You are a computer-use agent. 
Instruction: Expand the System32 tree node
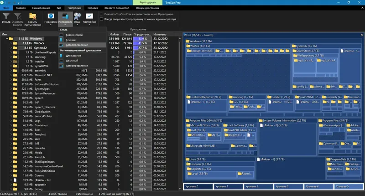pos(11,48)
